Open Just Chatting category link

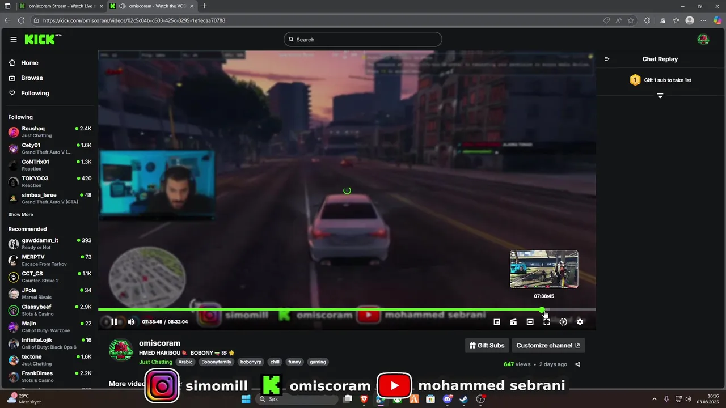point(155,362)
